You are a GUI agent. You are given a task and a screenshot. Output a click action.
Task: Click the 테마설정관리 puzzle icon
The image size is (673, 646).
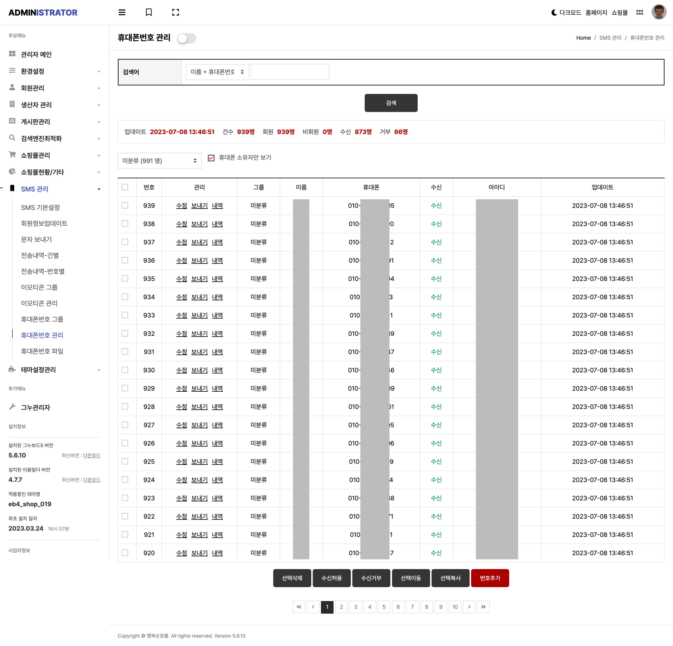pyautogui.click(x=12, y=369)
